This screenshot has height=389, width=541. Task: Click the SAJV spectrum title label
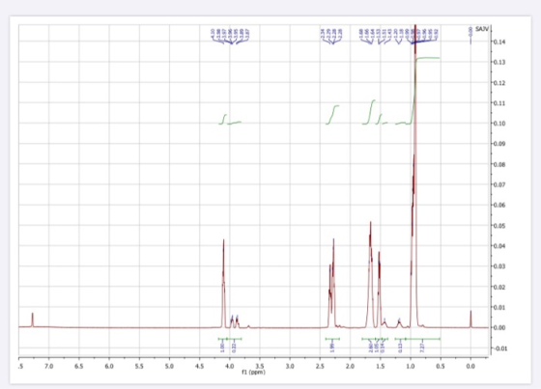coord(482,29)
